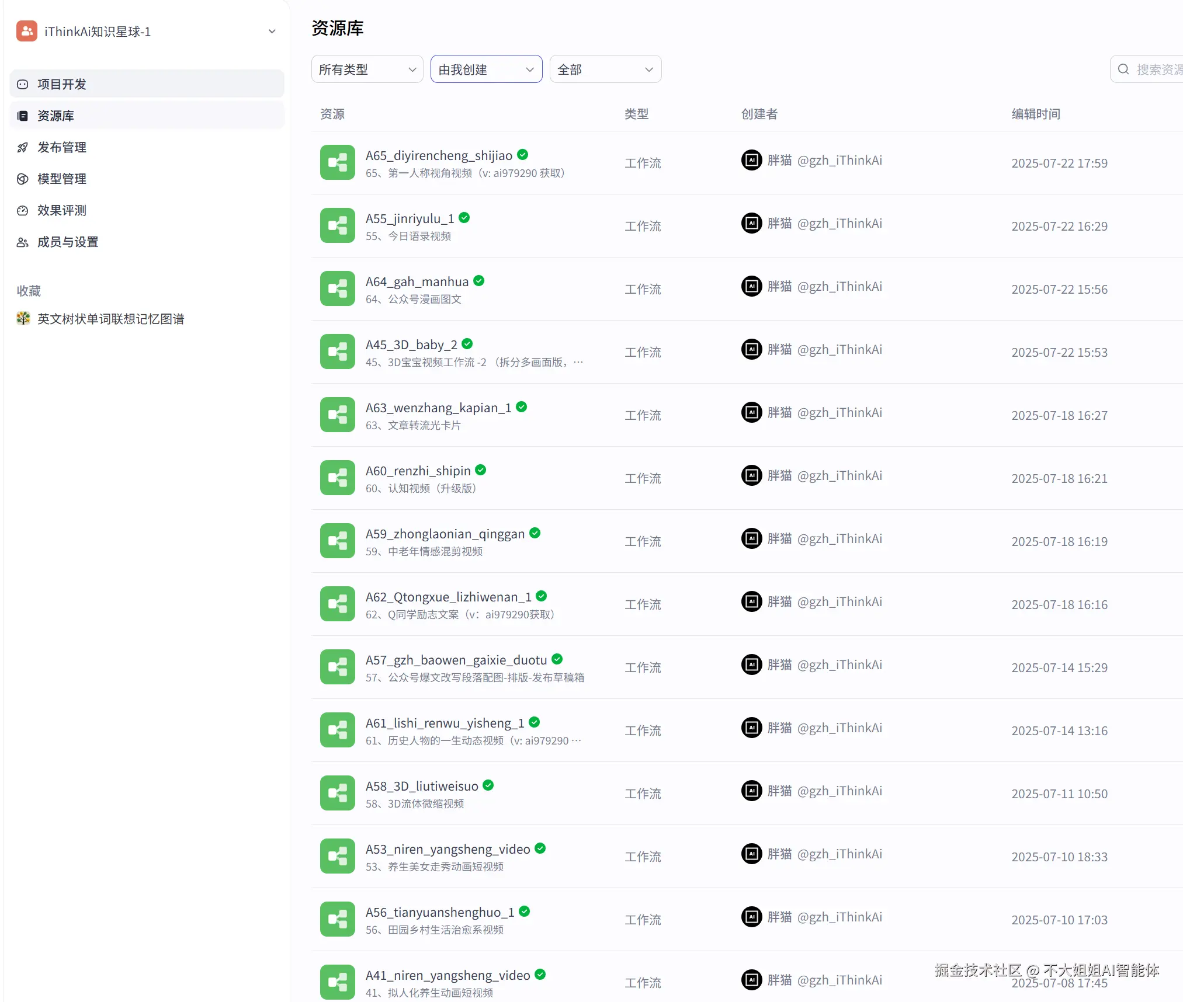1183x1002 pixels.
Task: Click the workflow icon for A65_diyirencheng_shijiao
Action: (x=337, y=162)
